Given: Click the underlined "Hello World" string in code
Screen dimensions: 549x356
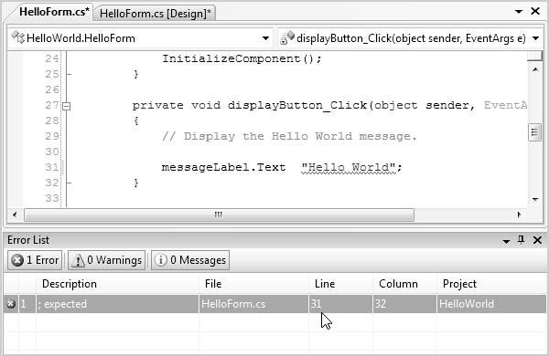Looking at the screenshot, I should [348, 167].
